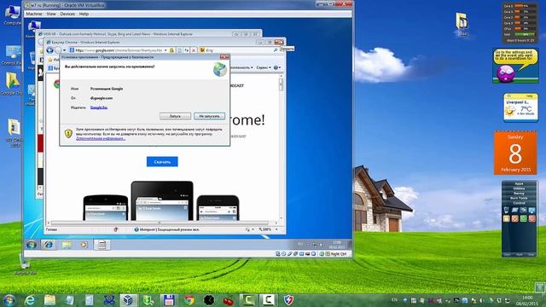Open the folder icon in host taskbar

tap(49, 300)
